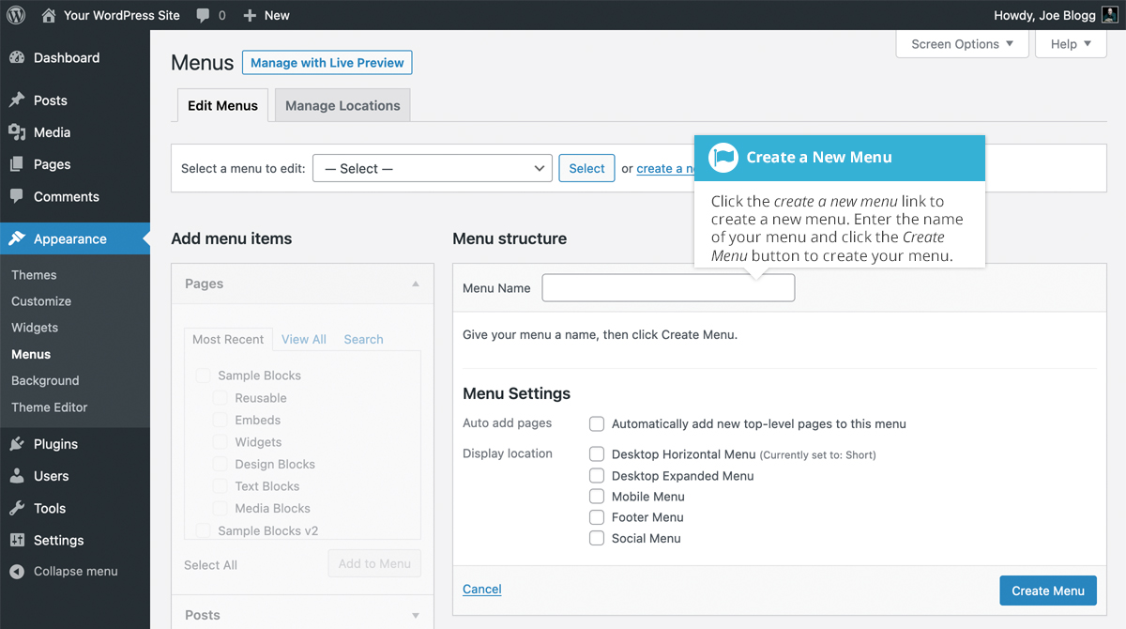Click the Create Menu button

click(1048, 591)
